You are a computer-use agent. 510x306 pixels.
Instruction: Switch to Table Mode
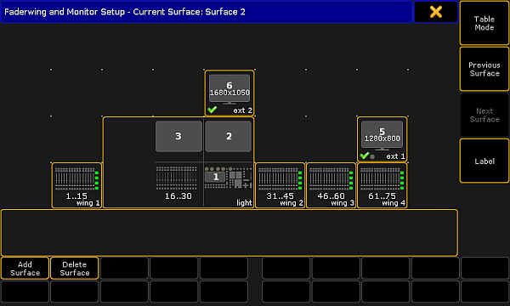tap(484, 23)
